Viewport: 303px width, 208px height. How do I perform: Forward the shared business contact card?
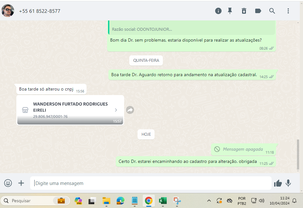[x=130, y=110]
